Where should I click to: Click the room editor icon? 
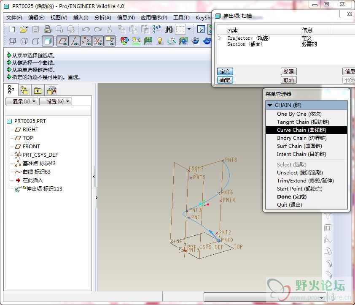pos(148,41)
